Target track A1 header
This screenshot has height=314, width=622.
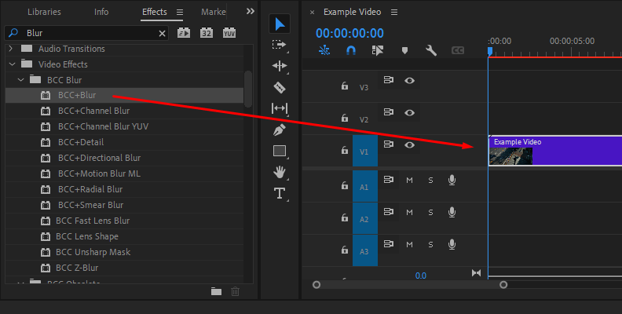(365, 186)
